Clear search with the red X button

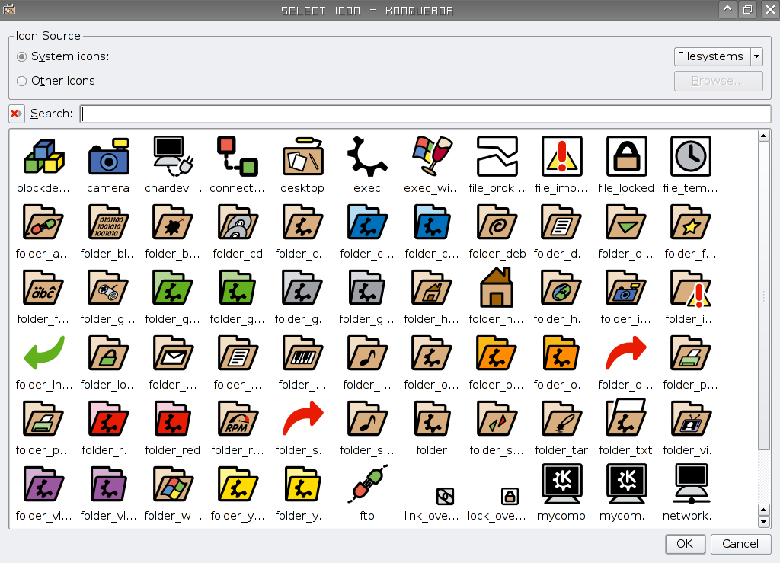click(x=17, y=114)
